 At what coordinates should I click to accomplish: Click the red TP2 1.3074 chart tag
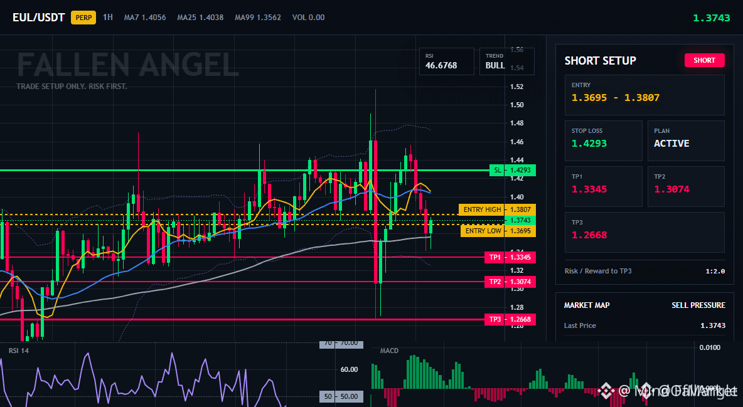(x=510, y=282)
